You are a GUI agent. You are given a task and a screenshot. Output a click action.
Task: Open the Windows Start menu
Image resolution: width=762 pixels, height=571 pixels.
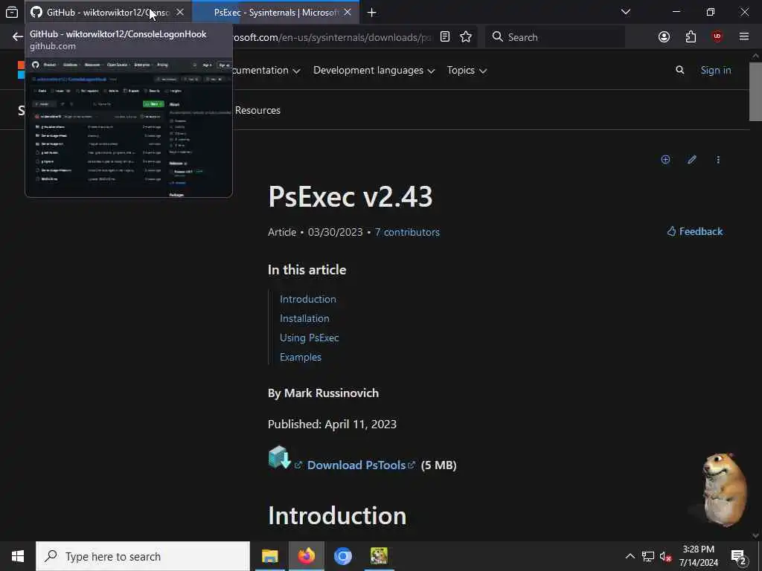[x=18, y=556]
